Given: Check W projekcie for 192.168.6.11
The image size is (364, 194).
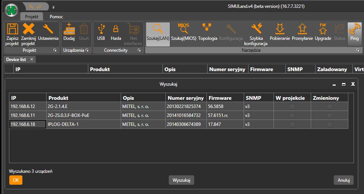Looking at the screenshot, I should (292, 115).
